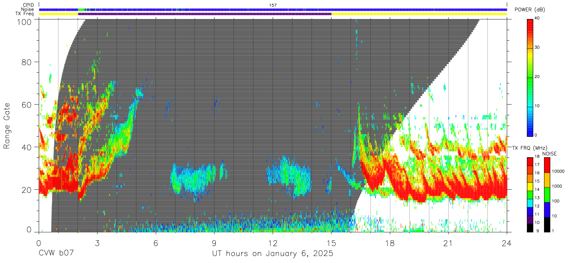Viewport: 570px width, 263px height.
Task: Click the '80' tick on the Range Gate axis
Action: point(27,62)
